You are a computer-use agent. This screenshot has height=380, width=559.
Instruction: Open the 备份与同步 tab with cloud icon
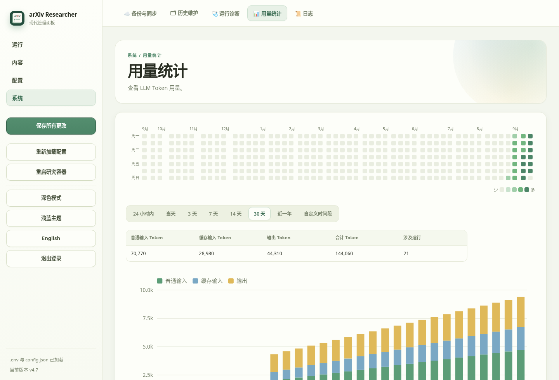click(140, 14)
